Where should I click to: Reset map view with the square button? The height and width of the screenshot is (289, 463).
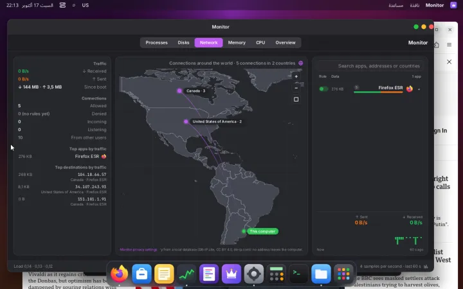(x=296, y=100)
